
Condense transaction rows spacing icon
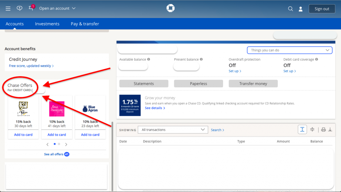(312, 129)
